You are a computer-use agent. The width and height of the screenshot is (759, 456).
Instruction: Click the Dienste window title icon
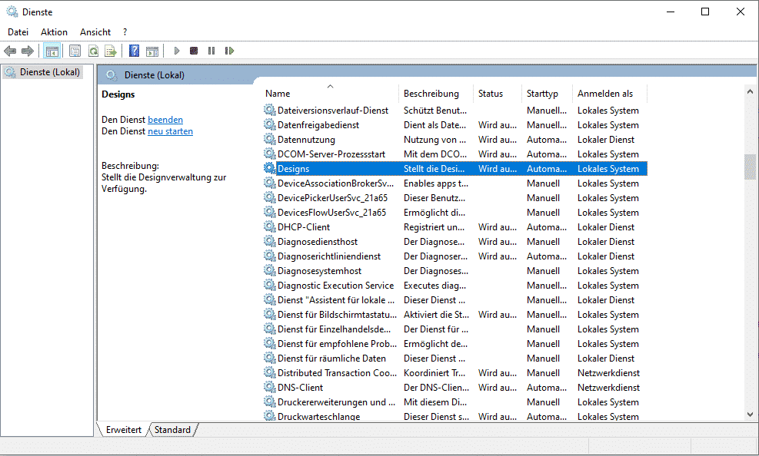pyautogui.click(x=12, y=12)
